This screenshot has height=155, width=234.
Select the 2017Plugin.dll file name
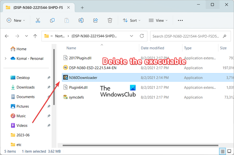click(x=80, y=58)
